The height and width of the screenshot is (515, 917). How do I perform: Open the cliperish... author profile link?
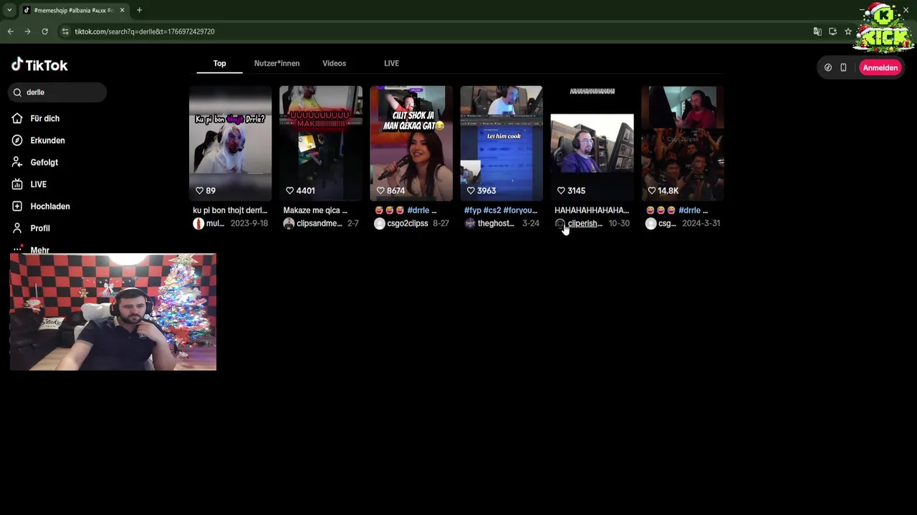585,224
